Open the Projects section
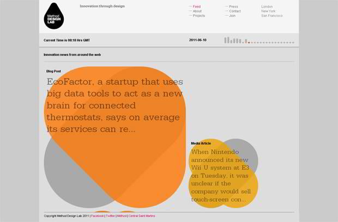338x222 pixels. 198,16
